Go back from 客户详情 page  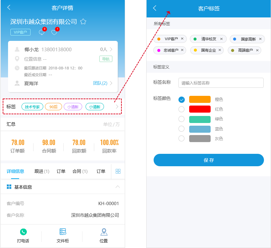[x=9, y=8]
